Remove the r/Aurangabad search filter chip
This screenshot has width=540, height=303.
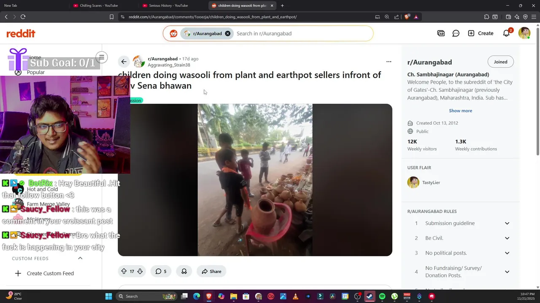point(227,33)
